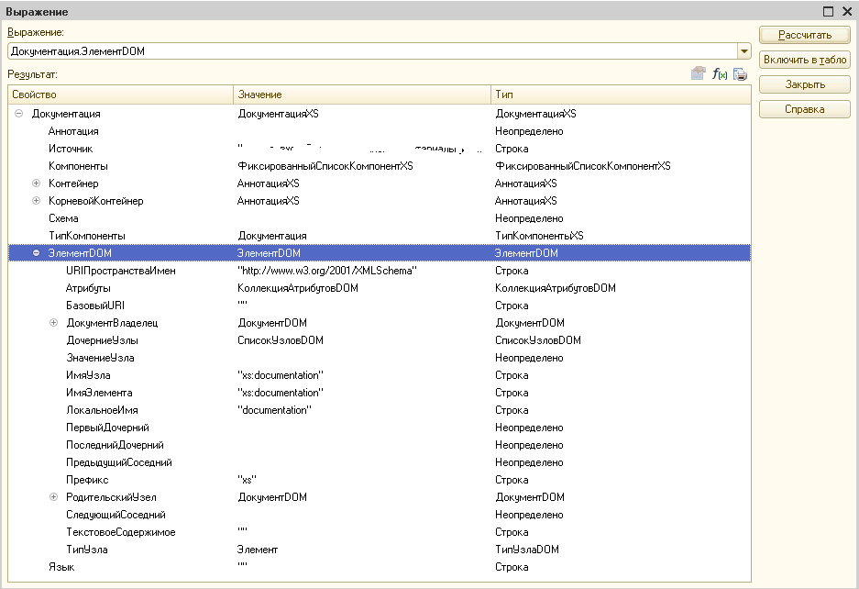
Task: Click the Документация value in ТипКомпоненты row
Action: click(272, 236)
